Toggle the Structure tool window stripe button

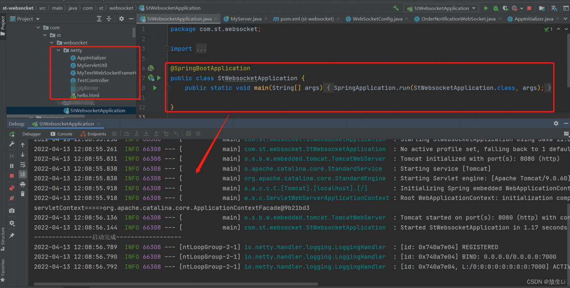[3, 239]
